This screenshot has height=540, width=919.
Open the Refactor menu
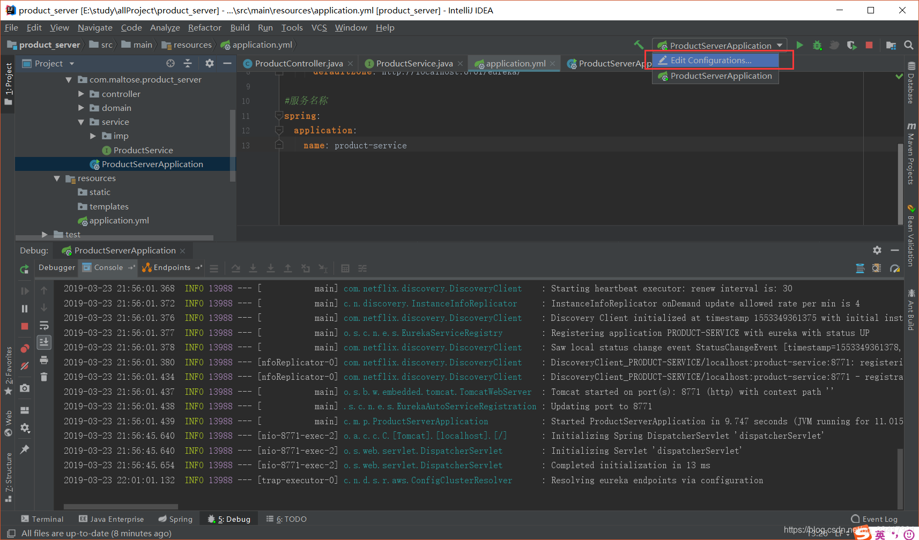point(204,28)
